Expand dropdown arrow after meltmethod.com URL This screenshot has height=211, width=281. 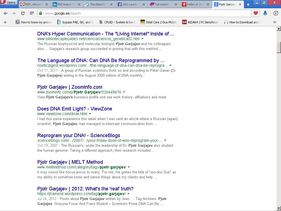click(129, 167)
